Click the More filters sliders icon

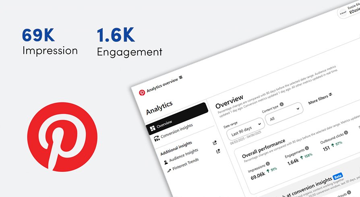330,94
